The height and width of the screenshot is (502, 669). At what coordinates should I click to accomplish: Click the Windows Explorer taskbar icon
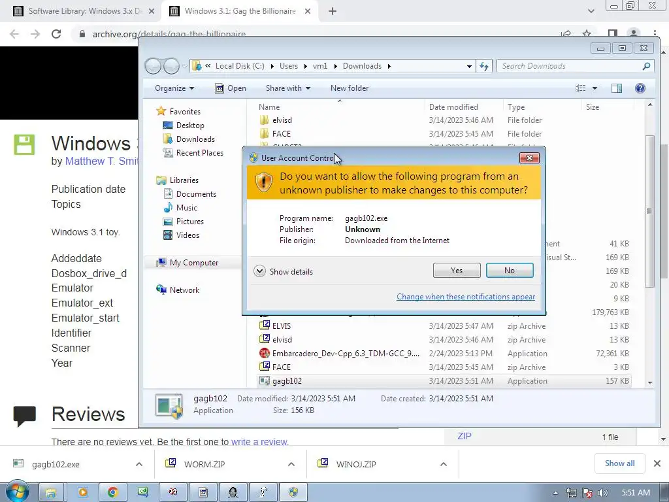52,492
